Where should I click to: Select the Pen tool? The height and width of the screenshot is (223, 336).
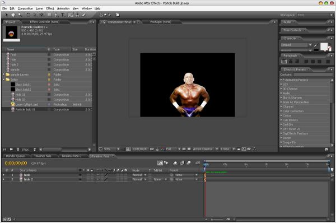pyautogui.click(x=56, y=15)
